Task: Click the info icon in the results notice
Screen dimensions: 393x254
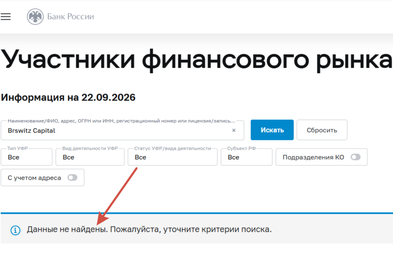Action: click(x=15, y=230)
